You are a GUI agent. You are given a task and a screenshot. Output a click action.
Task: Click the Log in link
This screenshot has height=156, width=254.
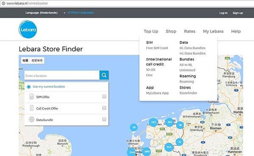point(223,13)
